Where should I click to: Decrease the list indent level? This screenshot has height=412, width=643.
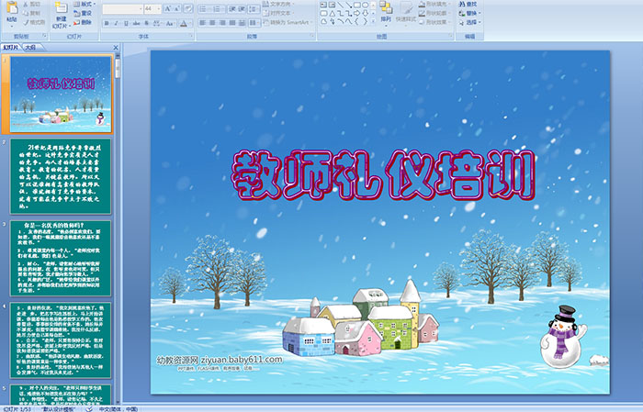coord(231,8)
